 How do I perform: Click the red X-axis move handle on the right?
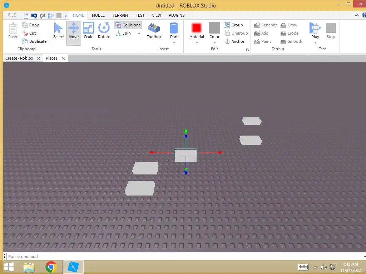(220, 152)
